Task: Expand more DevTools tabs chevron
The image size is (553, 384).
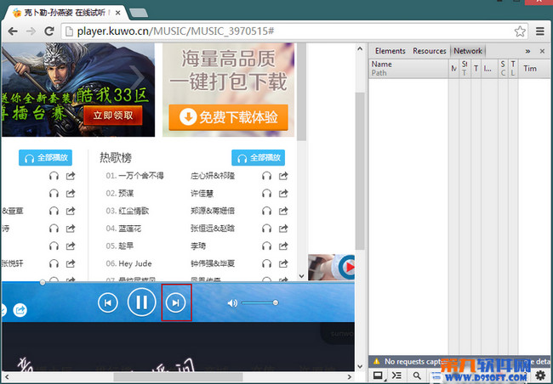Action: click(527, 51)
